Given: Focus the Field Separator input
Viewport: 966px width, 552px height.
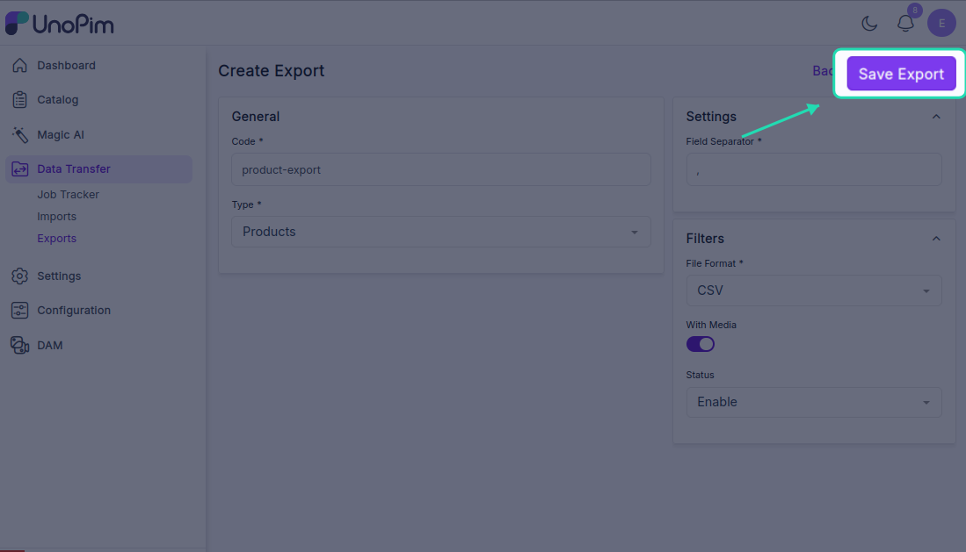Looking at the screenshot, I should [x=814, y=169].
